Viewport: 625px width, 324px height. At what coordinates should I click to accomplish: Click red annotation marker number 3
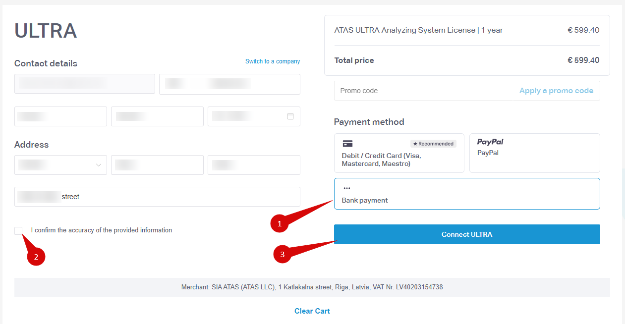point(283,255)
